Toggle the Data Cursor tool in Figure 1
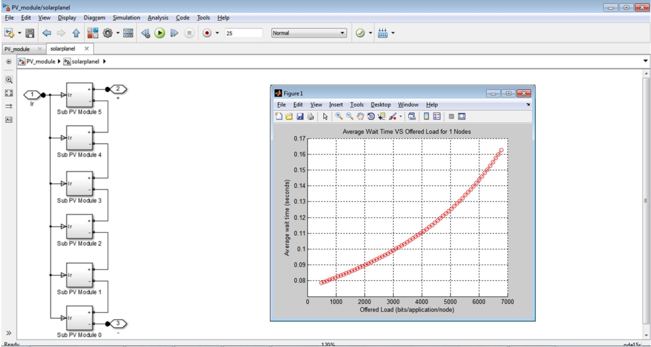651x347 pixels. tap(381, 117)
